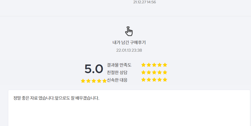Select third star in 친절한 상담 row
This screenshot has height=126, width=251.
pyautogui.click(x=154, y=72)
